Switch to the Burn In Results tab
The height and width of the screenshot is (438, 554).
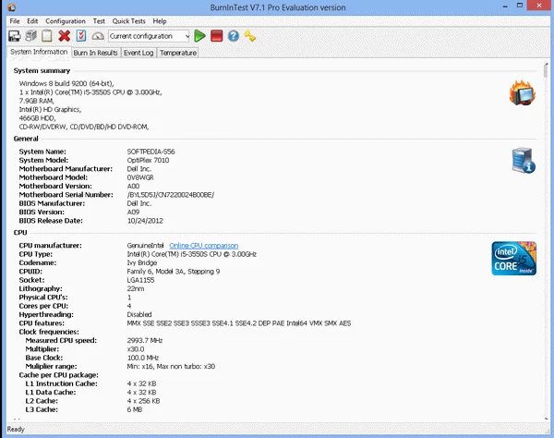click(95, 53)
